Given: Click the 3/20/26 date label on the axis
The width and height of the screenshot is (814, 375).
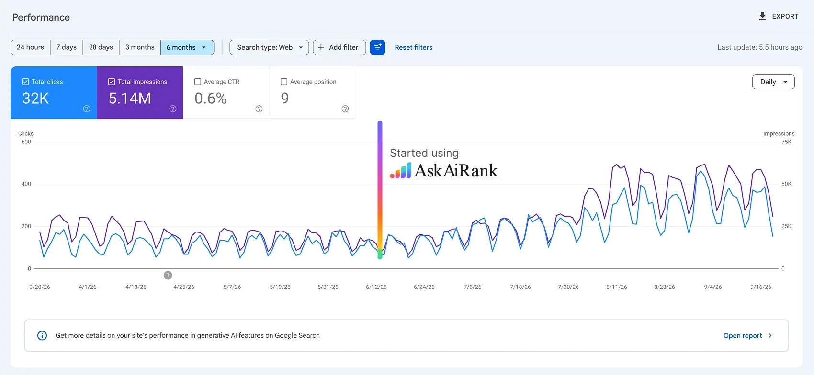Looking at the screenshot, I should click(x=40, y=287).
